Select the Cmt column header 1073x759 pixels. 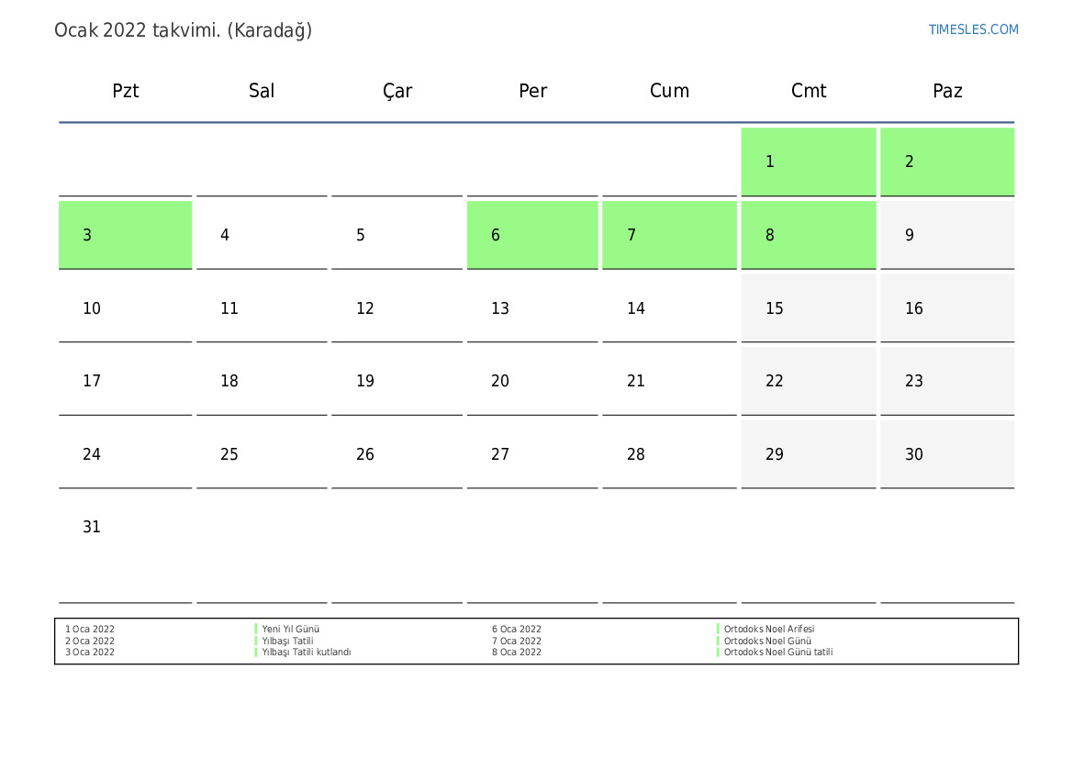pyautogui.click(x=808, y=91)
